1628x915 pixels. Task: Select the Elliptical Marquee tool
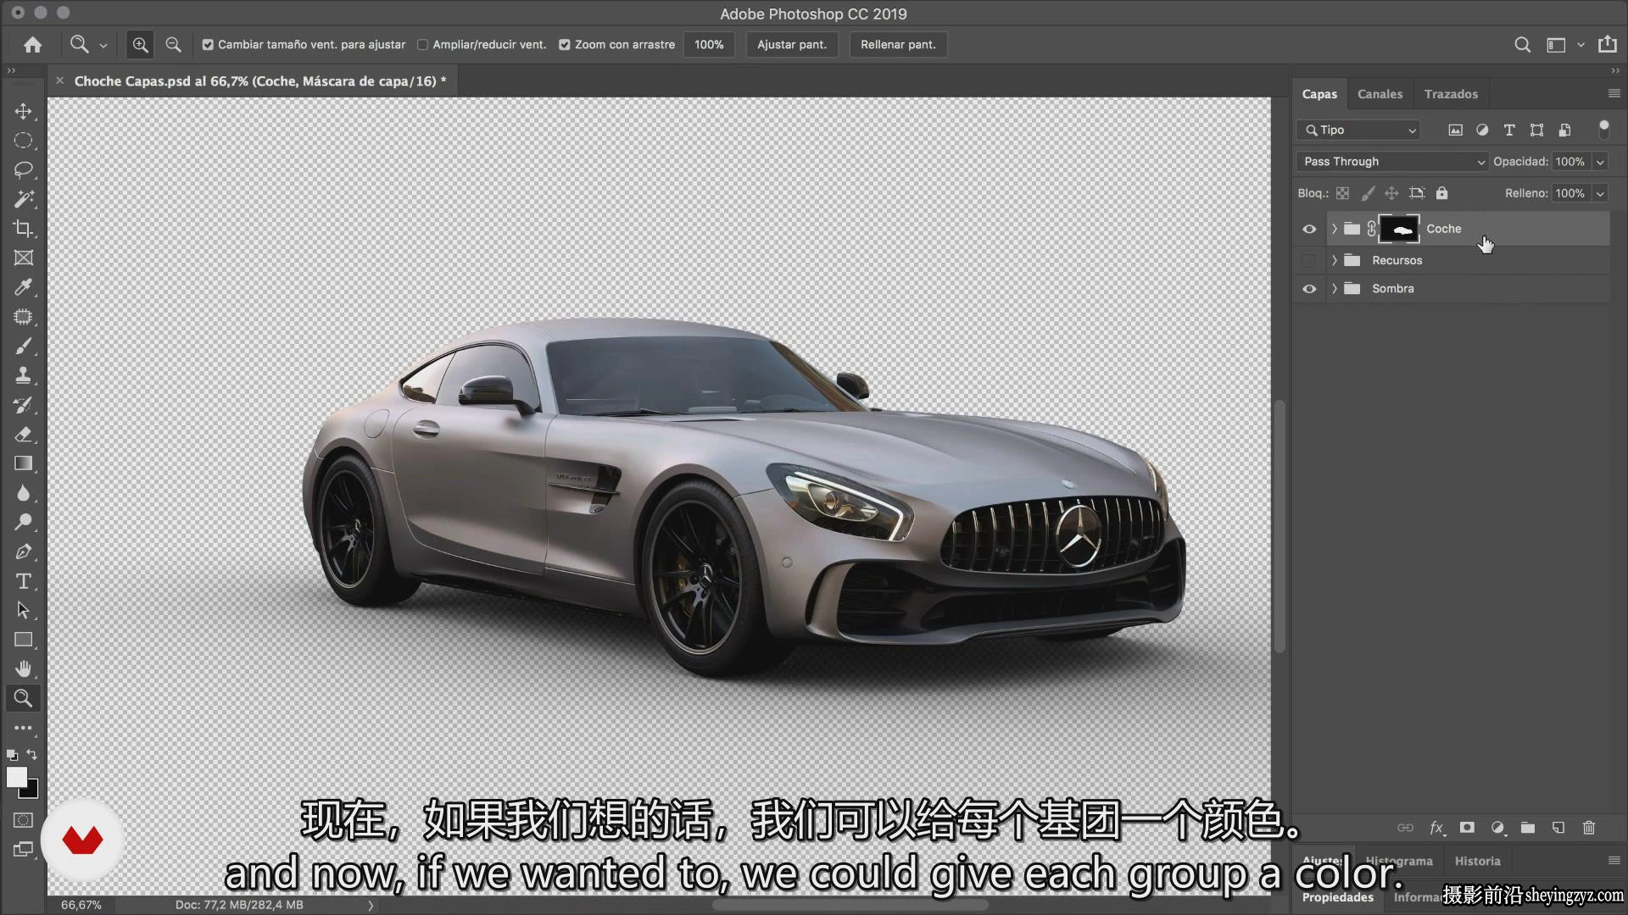(x=23, y=141)
